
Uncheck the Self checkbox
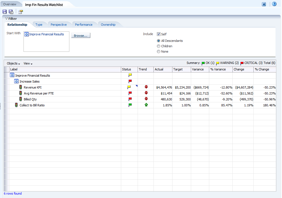(159, 34)
